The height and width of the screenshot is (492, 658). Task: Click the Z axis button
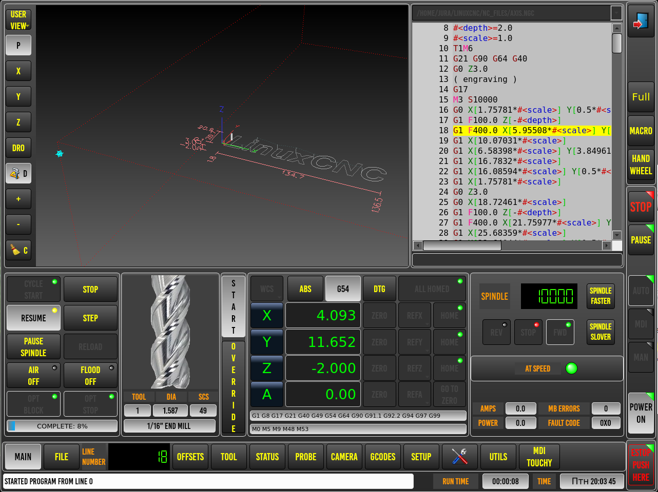tap(267, 368)
